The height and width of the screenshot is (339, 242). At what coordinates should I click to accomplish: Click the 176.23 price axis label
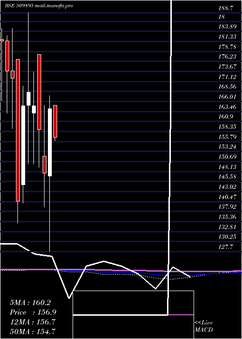pyautogui.click(x=227, y=57)
